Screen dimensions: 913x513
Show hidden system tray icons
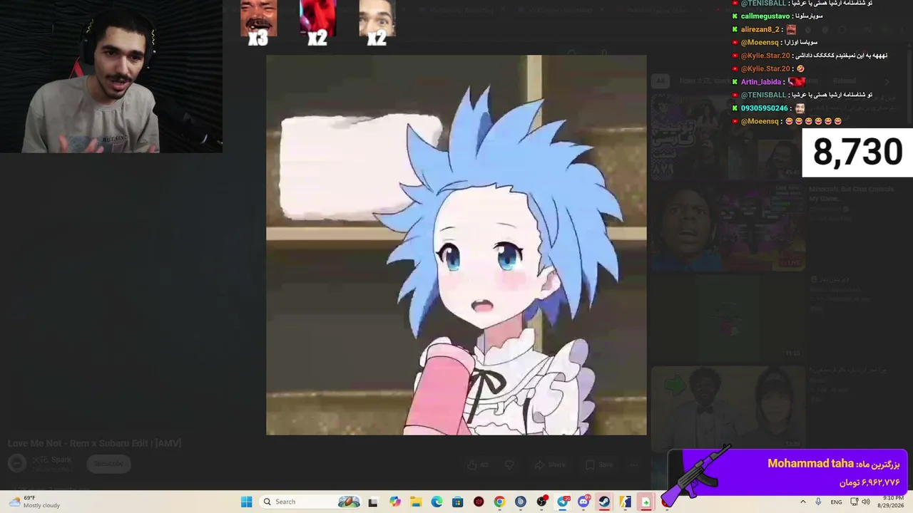click(x=803, y=502)
